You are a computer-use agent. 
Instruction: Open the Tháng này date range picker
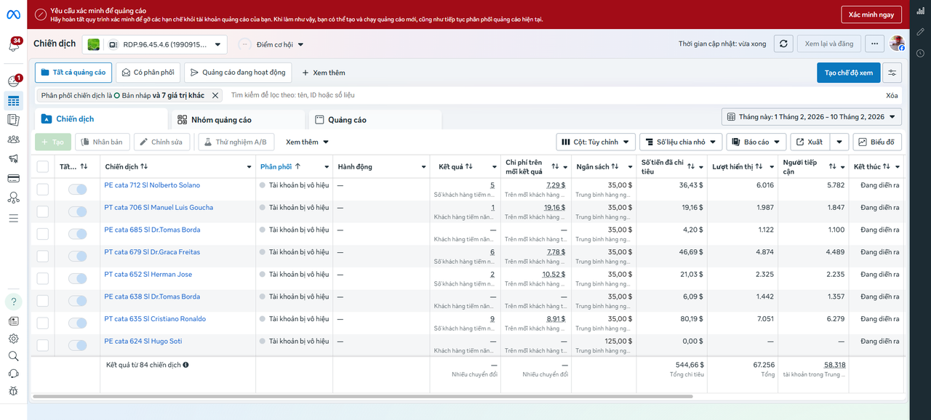click(812, 116)
